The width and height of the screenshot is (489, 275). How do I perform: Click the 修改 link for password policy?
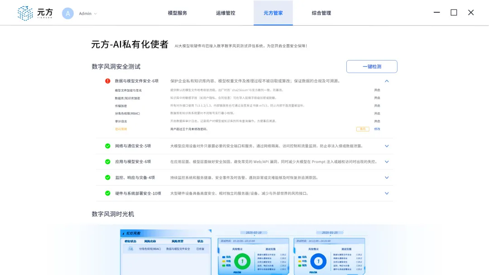377,129
